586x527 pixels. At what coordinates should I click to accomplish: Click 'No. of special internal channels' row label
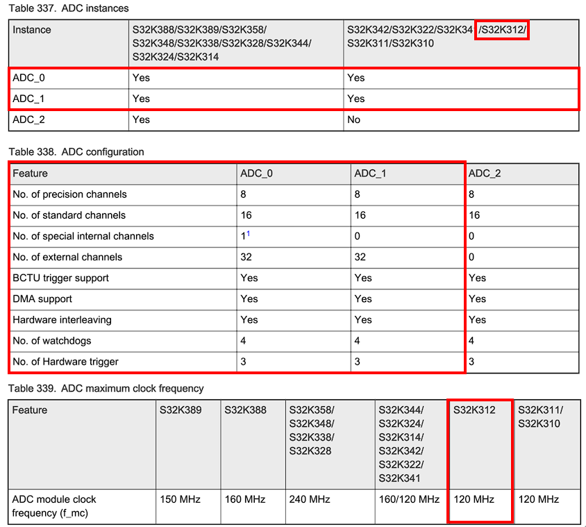point(83,236)
